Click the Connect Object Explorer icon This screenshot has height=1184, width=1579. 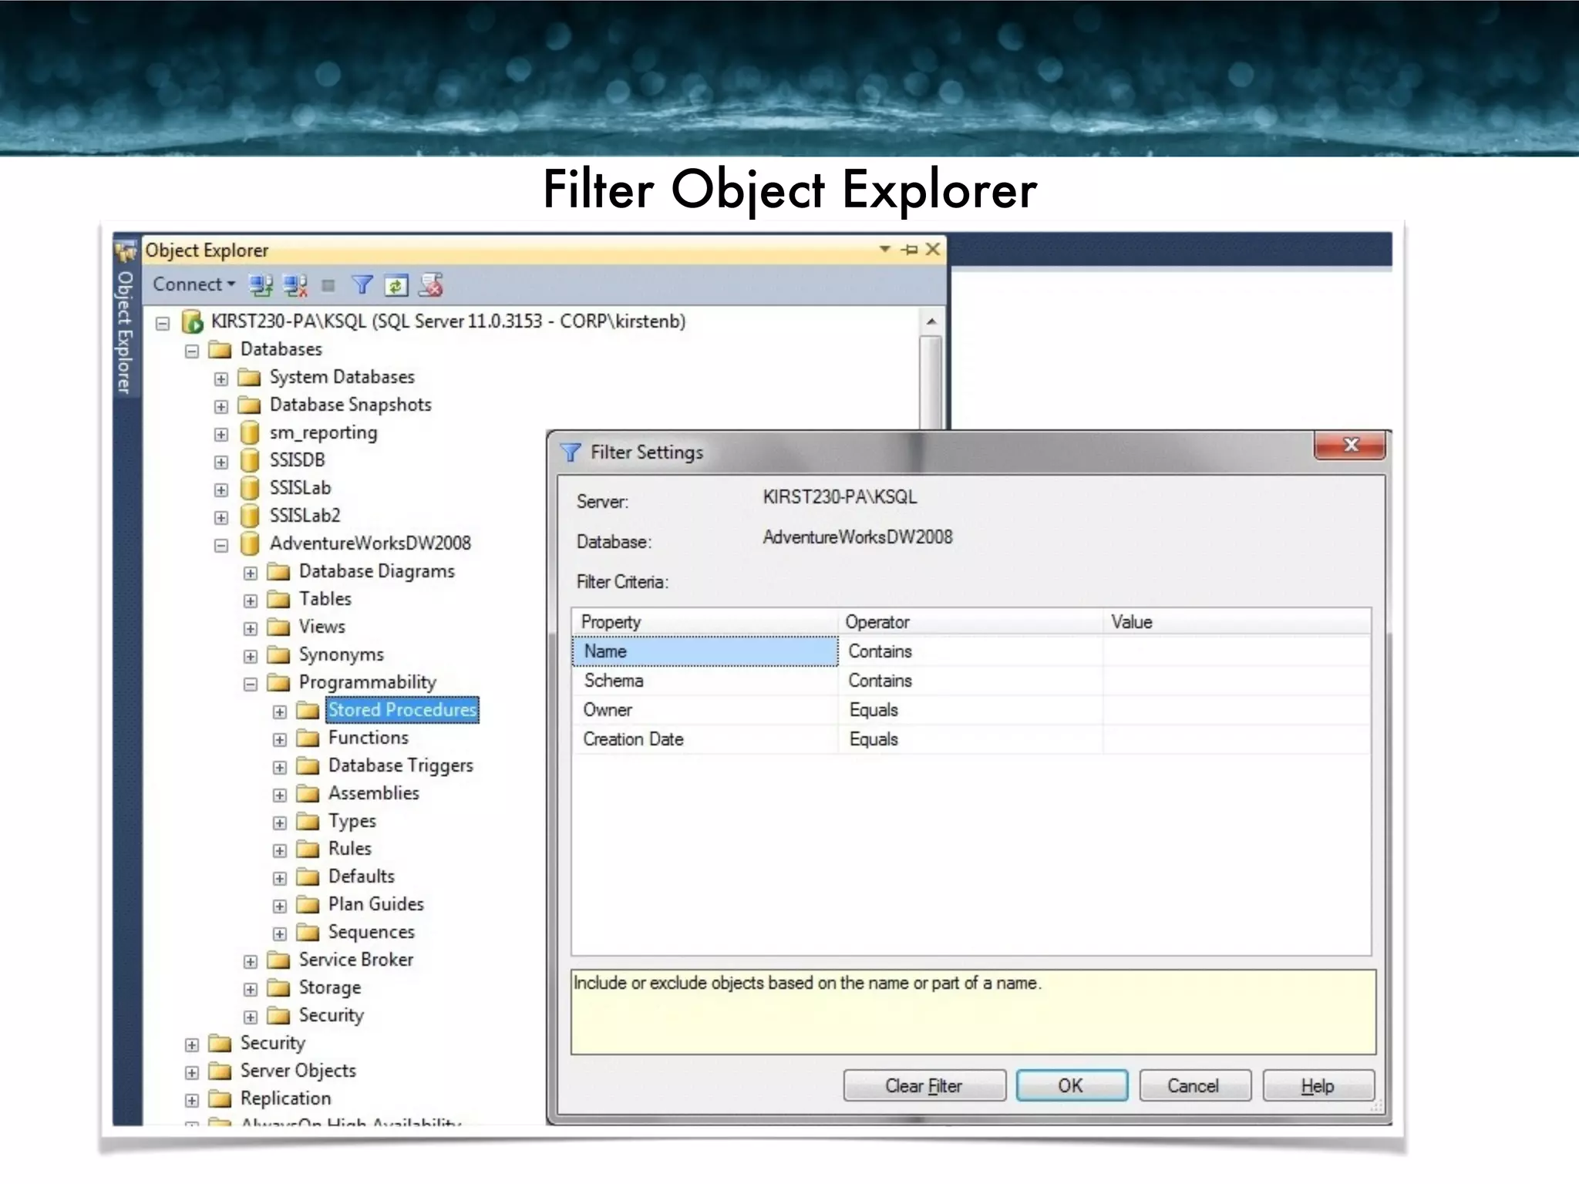pos(261,286)
